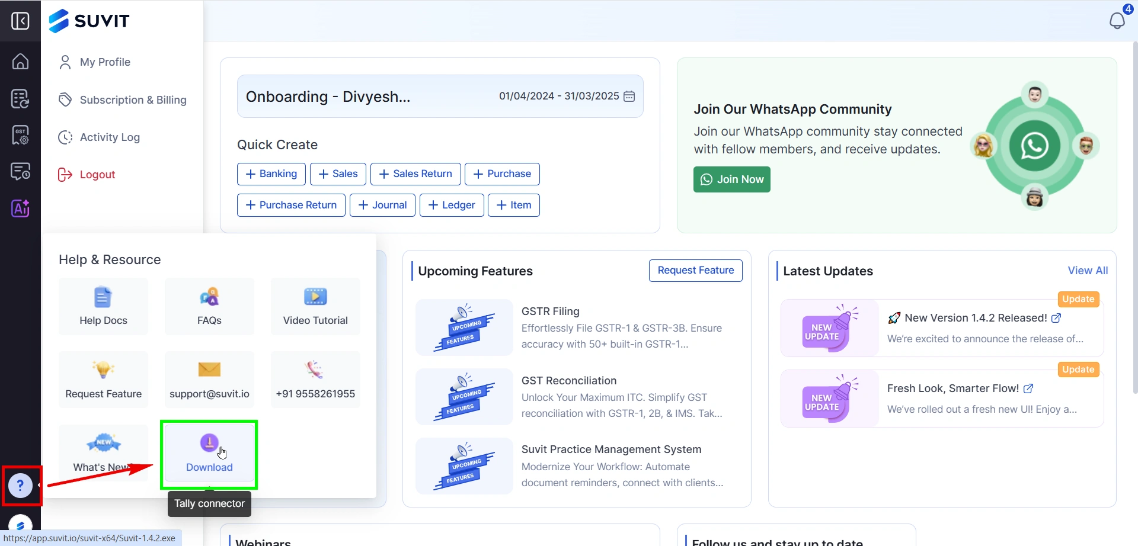Screen dimensions: 1138x546
Task: Open the GSTR Filing upcoming feature
Action: (x=576, y=327)
